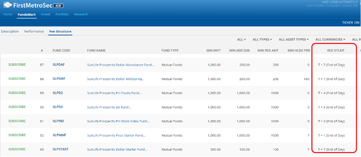Viewport: 361px width, 157px height.
Task: Click the FUND NAME column header
Action: coord(96,50)
